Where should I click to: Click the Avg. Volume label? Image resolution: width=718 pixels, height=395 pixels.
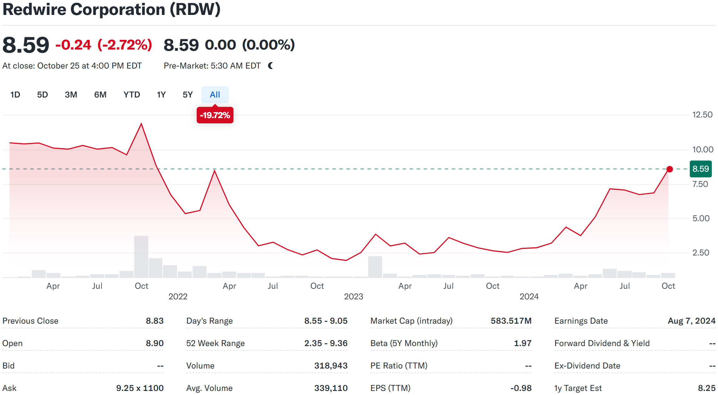tap(209, 388)
